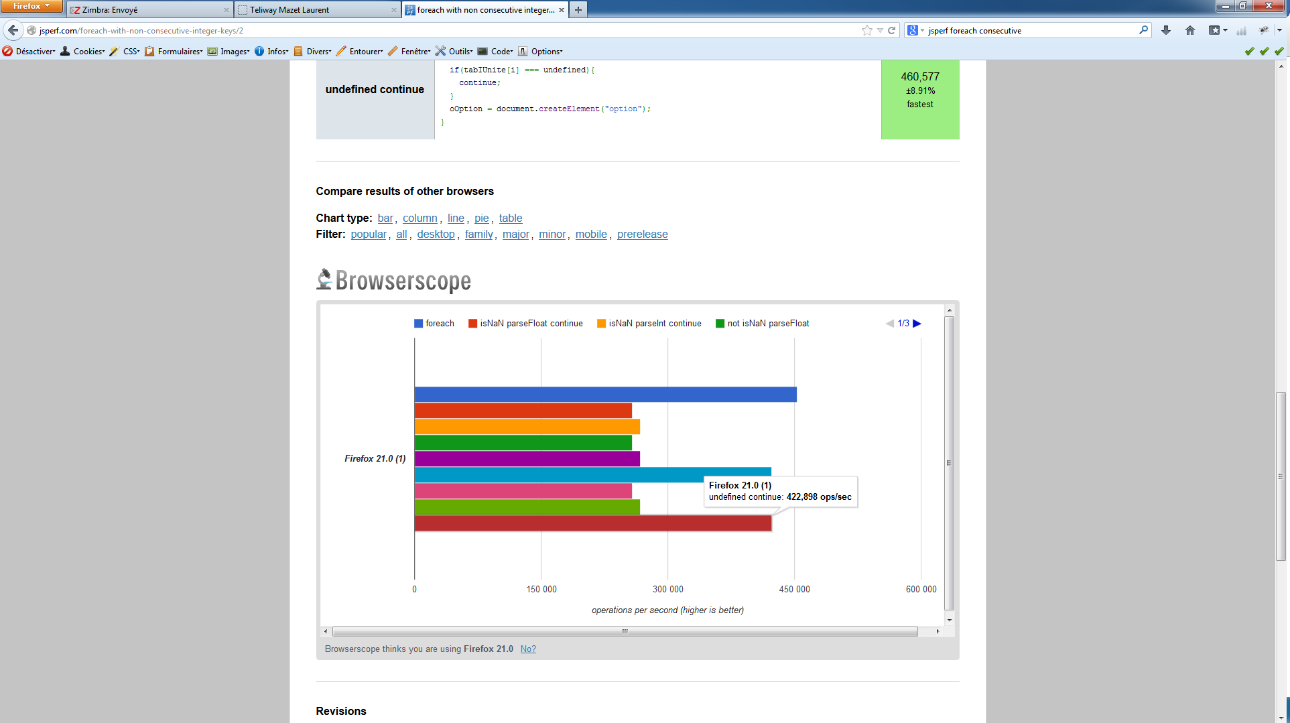This screenshot has height=723, width=1290.
Task: Click the search magnifier icon
Action: click(x=1143, y=30)
